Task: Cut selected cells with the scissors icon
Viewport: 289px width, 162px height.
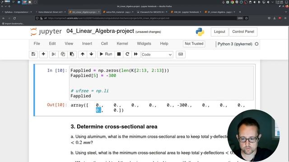Action: (54, 54)
